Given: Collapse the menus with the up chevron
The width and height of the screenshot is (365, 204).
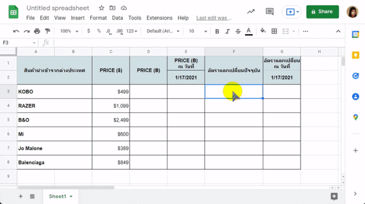Looking at the screenshot, I should 338,31.
